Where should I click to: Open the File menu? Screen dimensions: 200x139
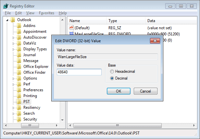[8, 13]
